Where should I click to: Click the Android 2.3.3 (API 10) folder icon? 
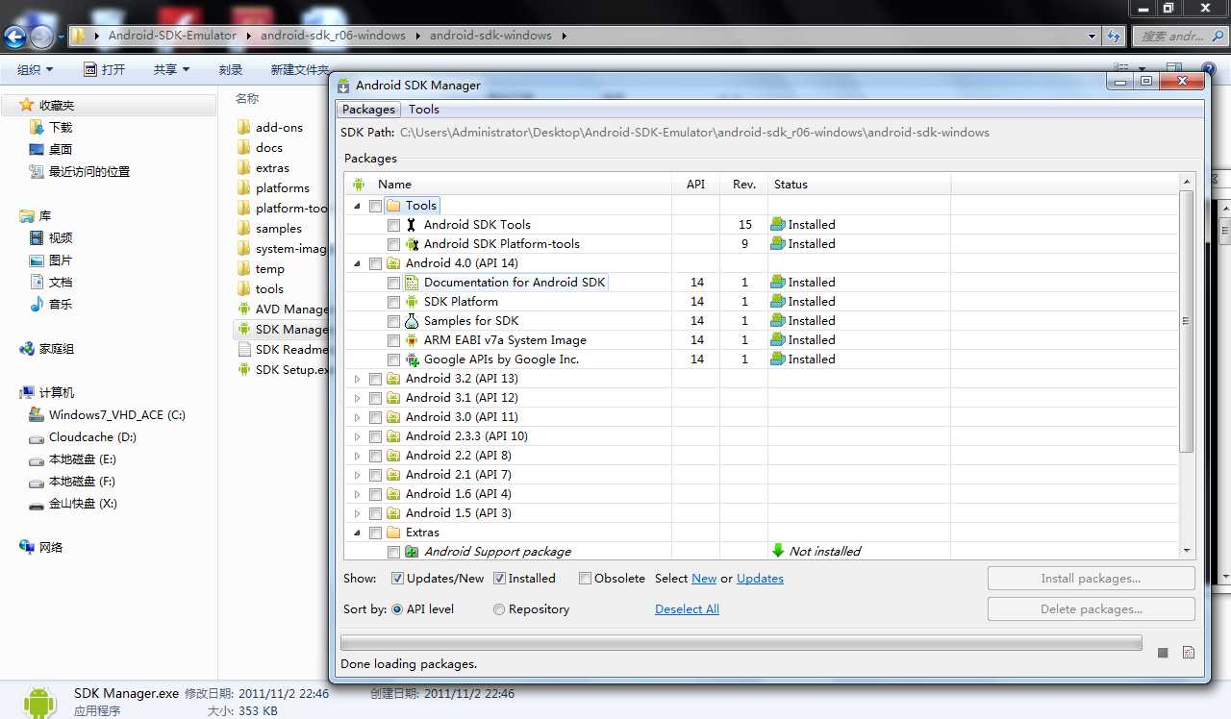[x=393, y=436]
